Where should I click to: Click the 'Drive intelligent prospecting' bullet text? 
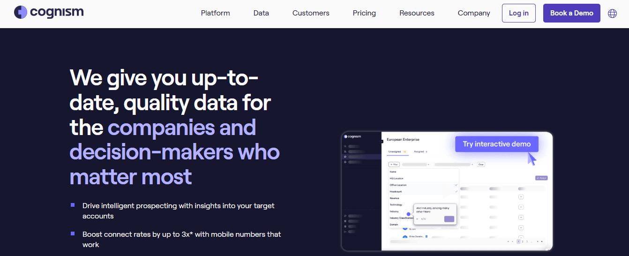click(179, 211)
